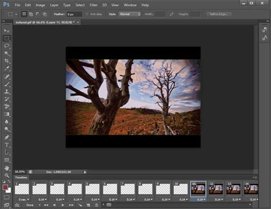Toggle Quick Mask mode icon
The height and width of the screenshot is (209, 271).
click(7, 198)
